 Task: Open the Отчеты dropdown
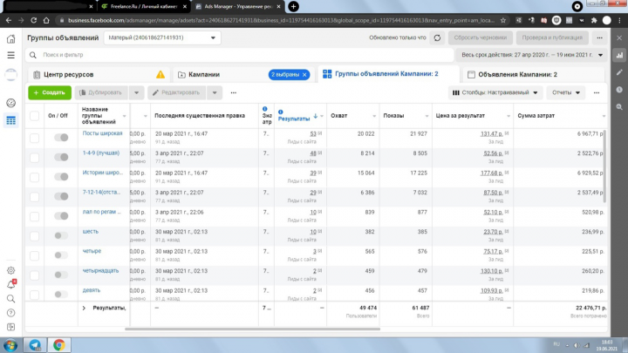pyautogui.click(x=565, y=93)
